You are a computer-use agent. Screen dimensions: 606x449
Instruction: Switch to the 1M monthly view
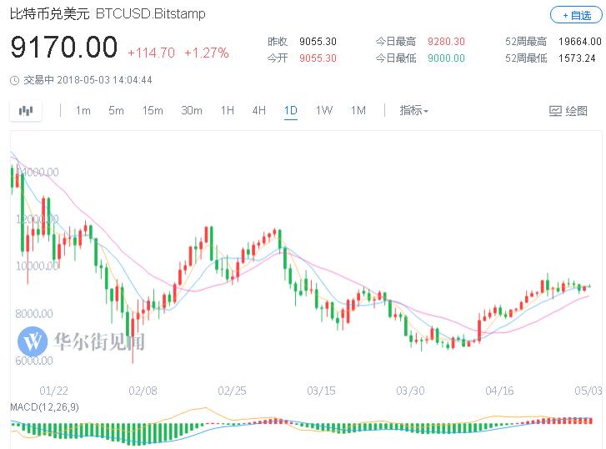coord(358,111)
